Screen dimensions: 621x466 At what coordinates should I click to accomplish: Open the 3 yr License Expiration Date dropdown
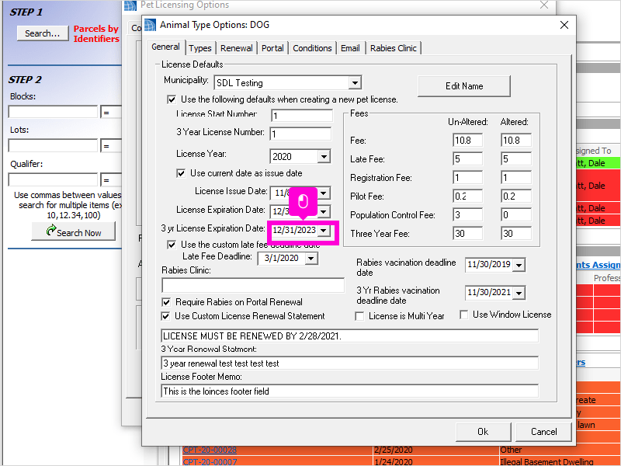(x=324, y=230)
